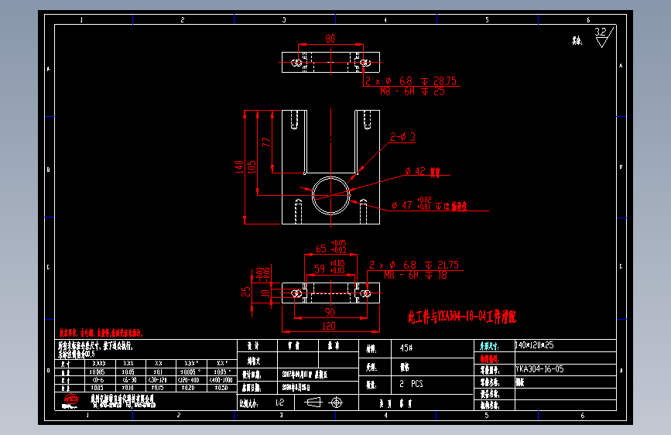This screenshot has height=435, width=671.
Task: Click the scale value '1:2'
Action: pyautogui.click(x=280, y=402)
